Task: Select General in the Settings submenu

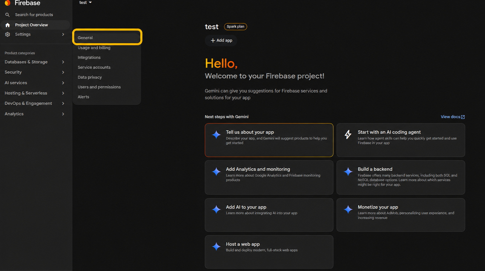Action: 107,38
